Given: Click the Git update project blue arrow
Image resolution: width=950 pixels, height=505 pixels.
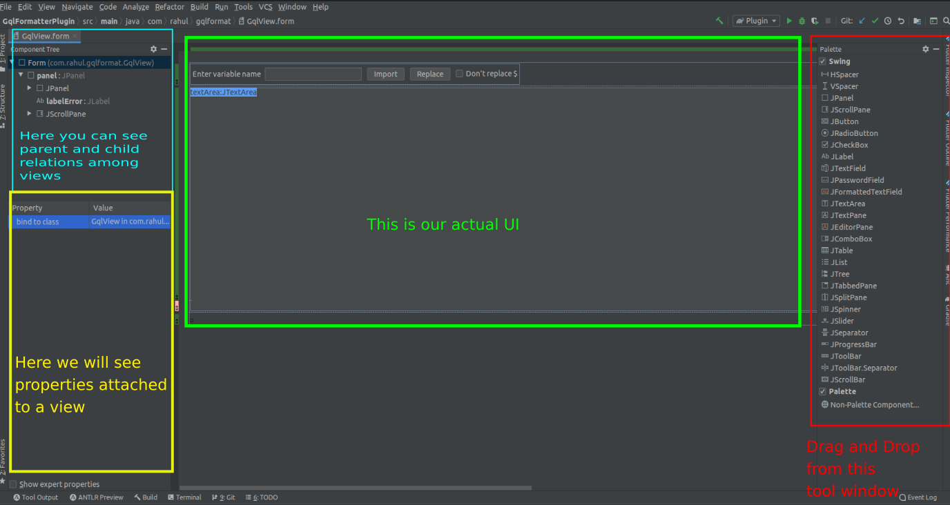Looking at the screenshot, I should 862,21.
